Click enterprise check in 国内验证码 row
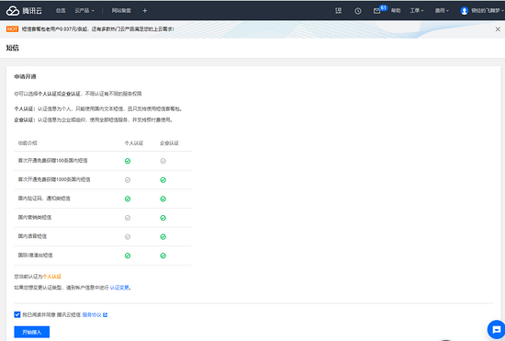 point(163,199)
